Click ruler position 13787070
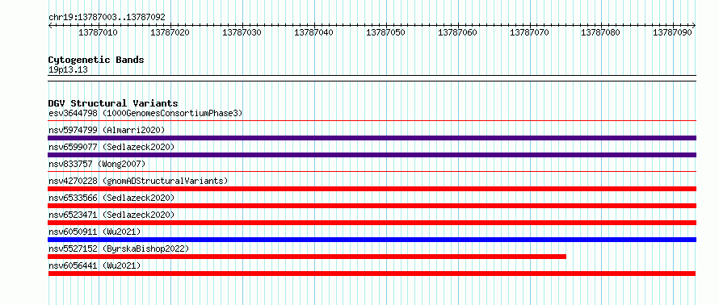This screenshot has height=305, width=719. coord(529,32)
